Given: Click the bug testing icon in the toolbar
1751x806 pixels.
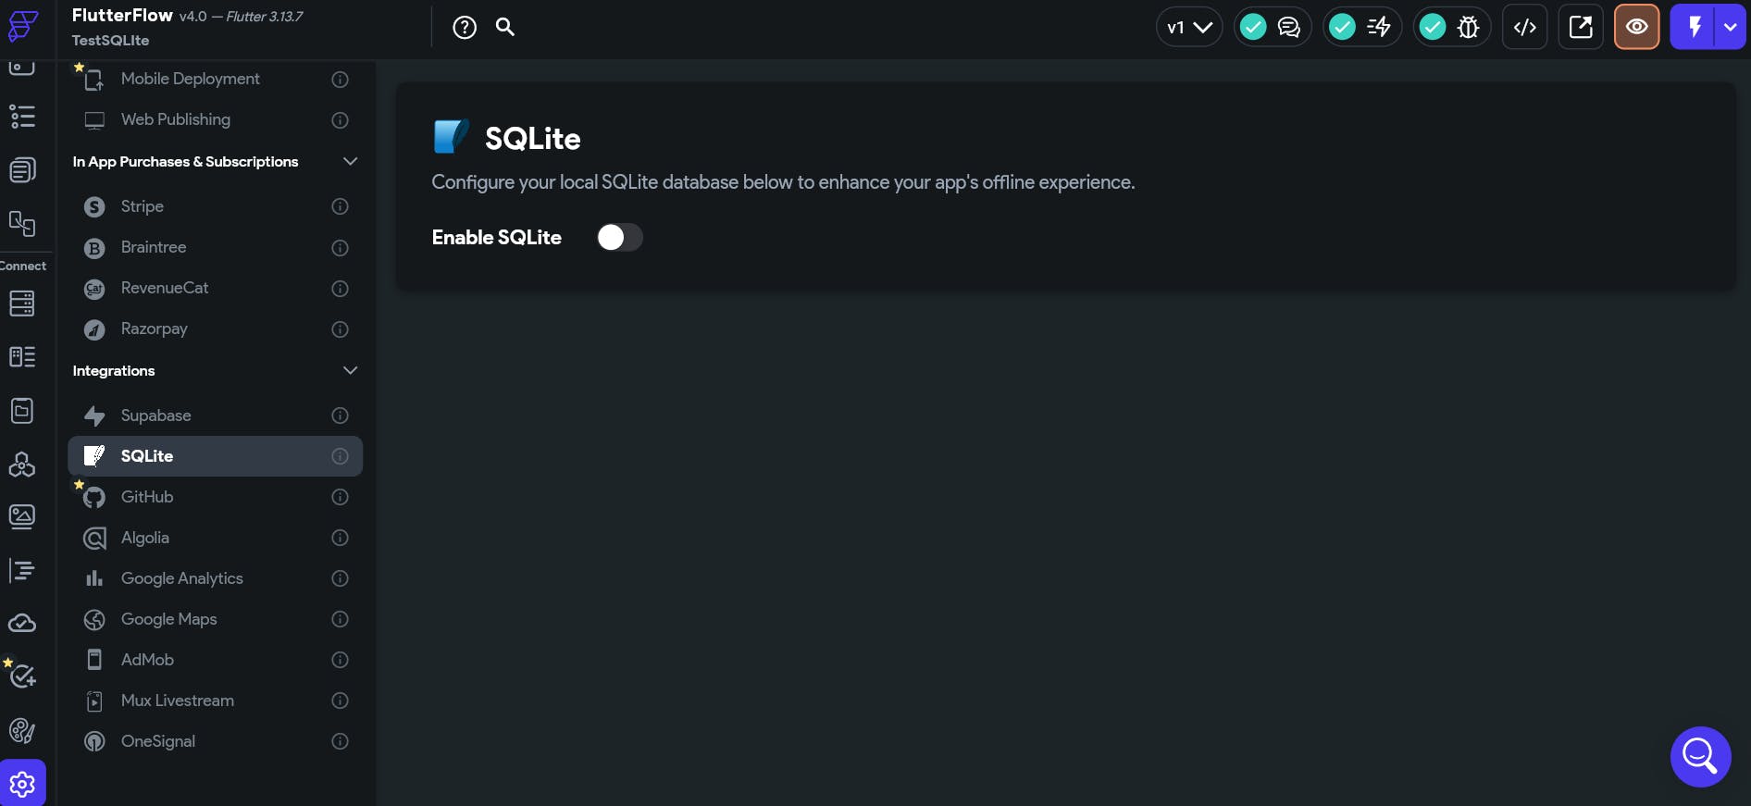Looking at the screenshot, I should click(x=1467, y=27).
